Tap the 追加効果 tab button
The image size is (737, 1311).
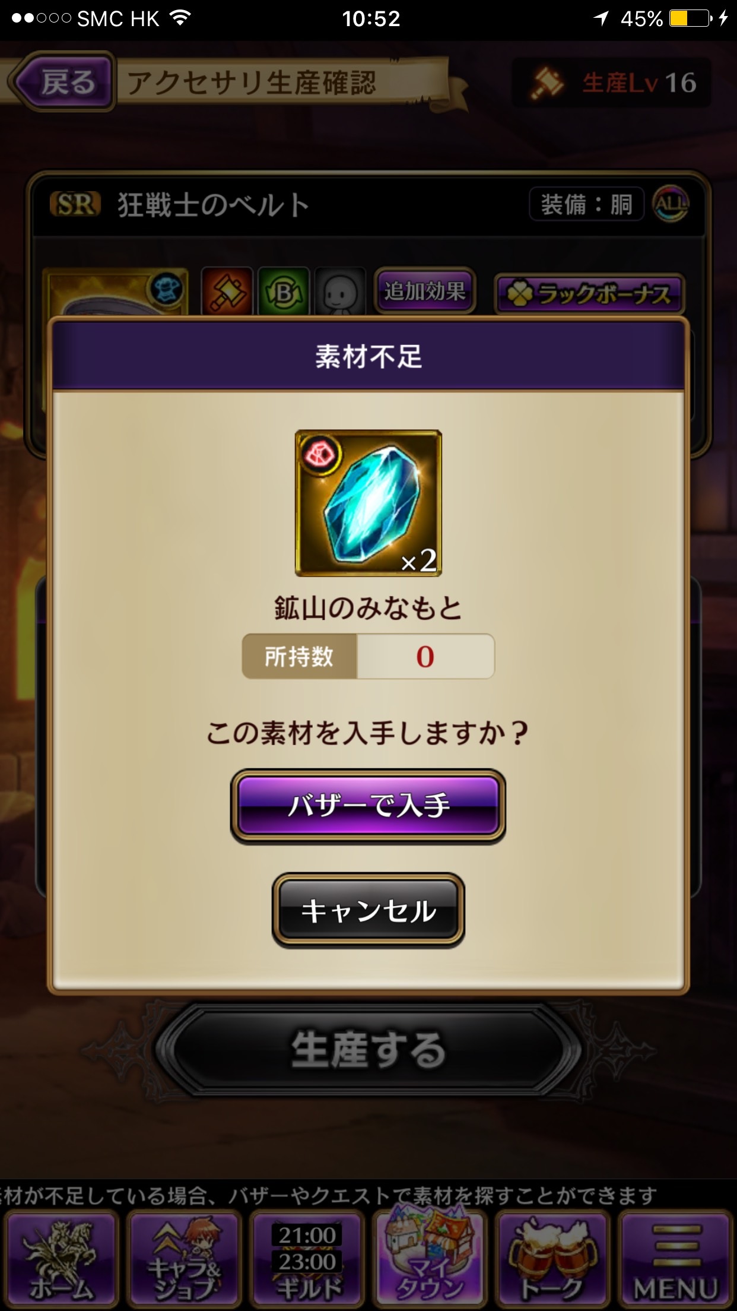click(x=425, y=291)
